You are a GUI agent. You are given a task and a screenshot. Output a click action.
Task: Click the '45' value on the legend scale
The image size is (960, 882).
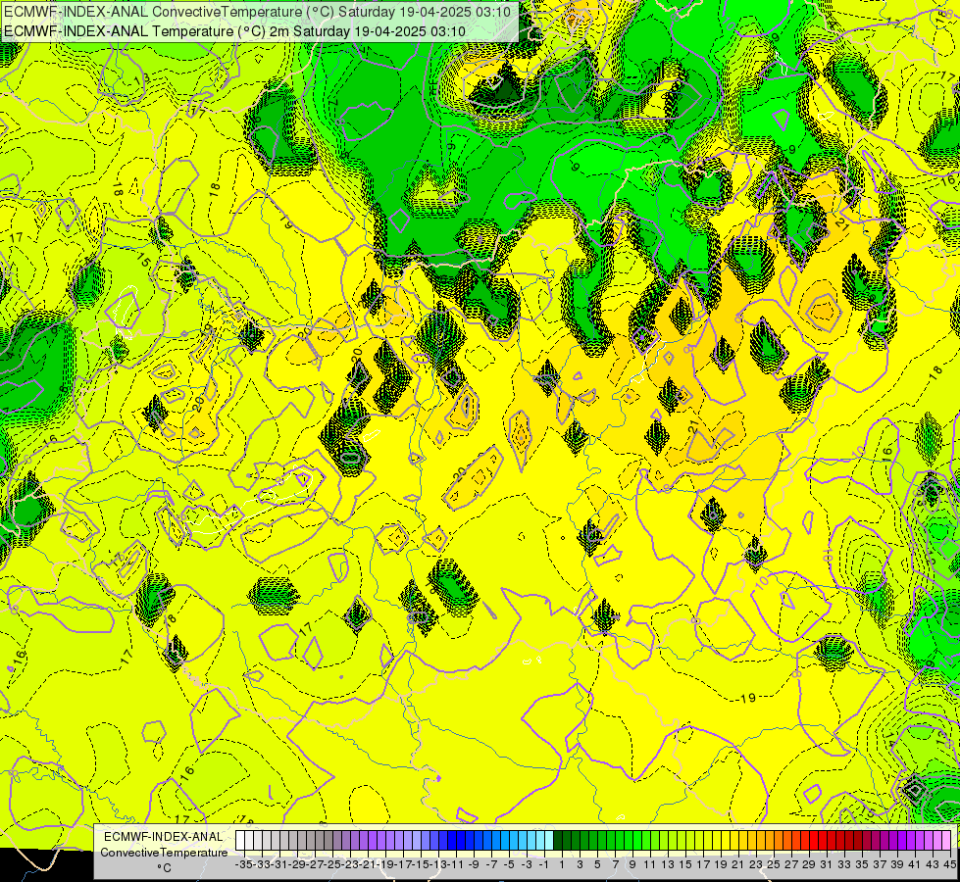pyautogui.click(x=949, y=864)
